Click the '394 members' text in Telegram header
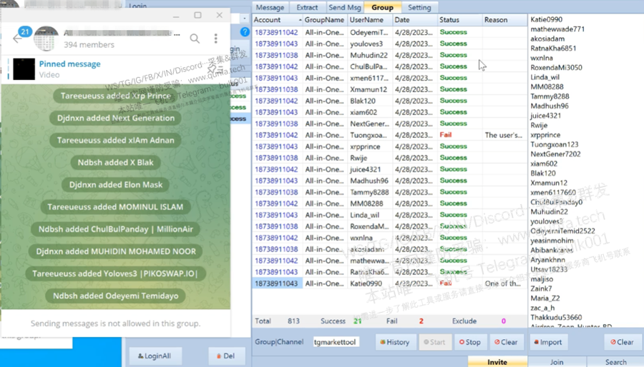 point(89,45)
